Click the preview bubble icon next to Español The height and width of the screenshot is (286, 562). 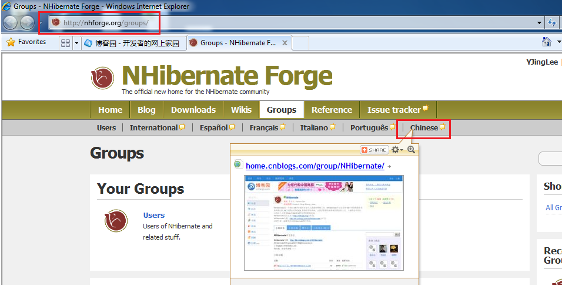[232, 127]
